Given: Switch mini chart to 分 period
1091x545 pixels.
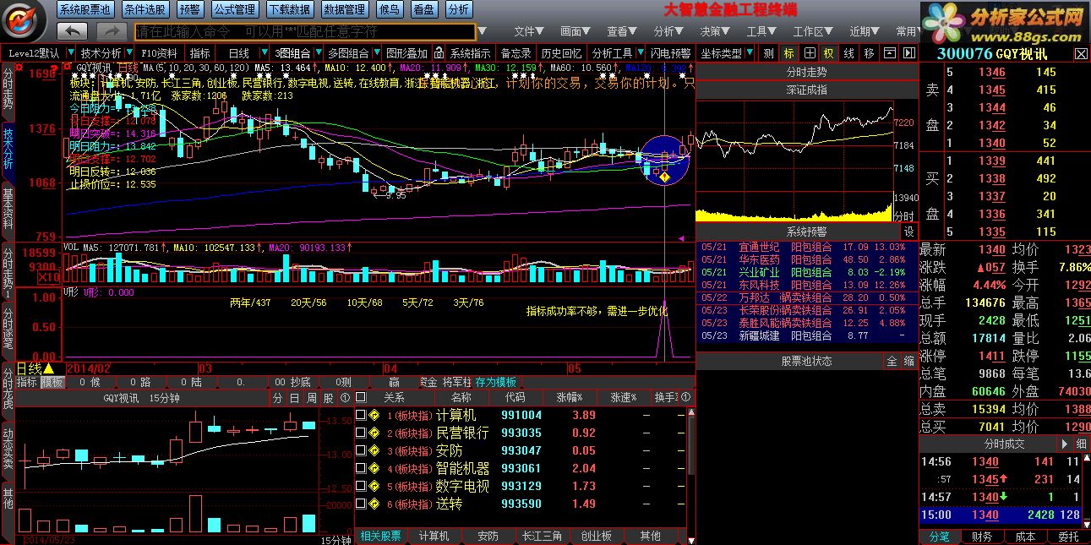Looking at the screenshot, I should coord(278,397).
